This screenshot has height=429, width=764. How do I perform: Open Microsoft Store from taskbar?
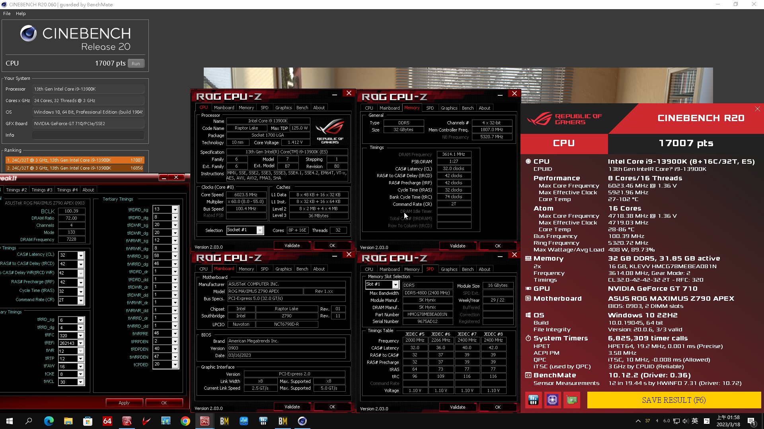click(88, 421)
